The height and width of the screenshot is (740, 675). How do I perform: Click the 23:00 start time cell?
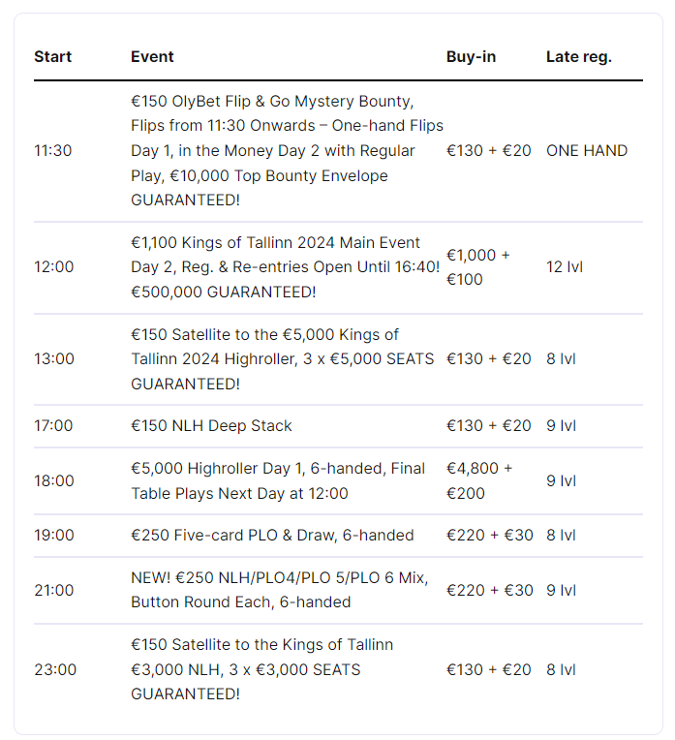(x=54, y=669)
